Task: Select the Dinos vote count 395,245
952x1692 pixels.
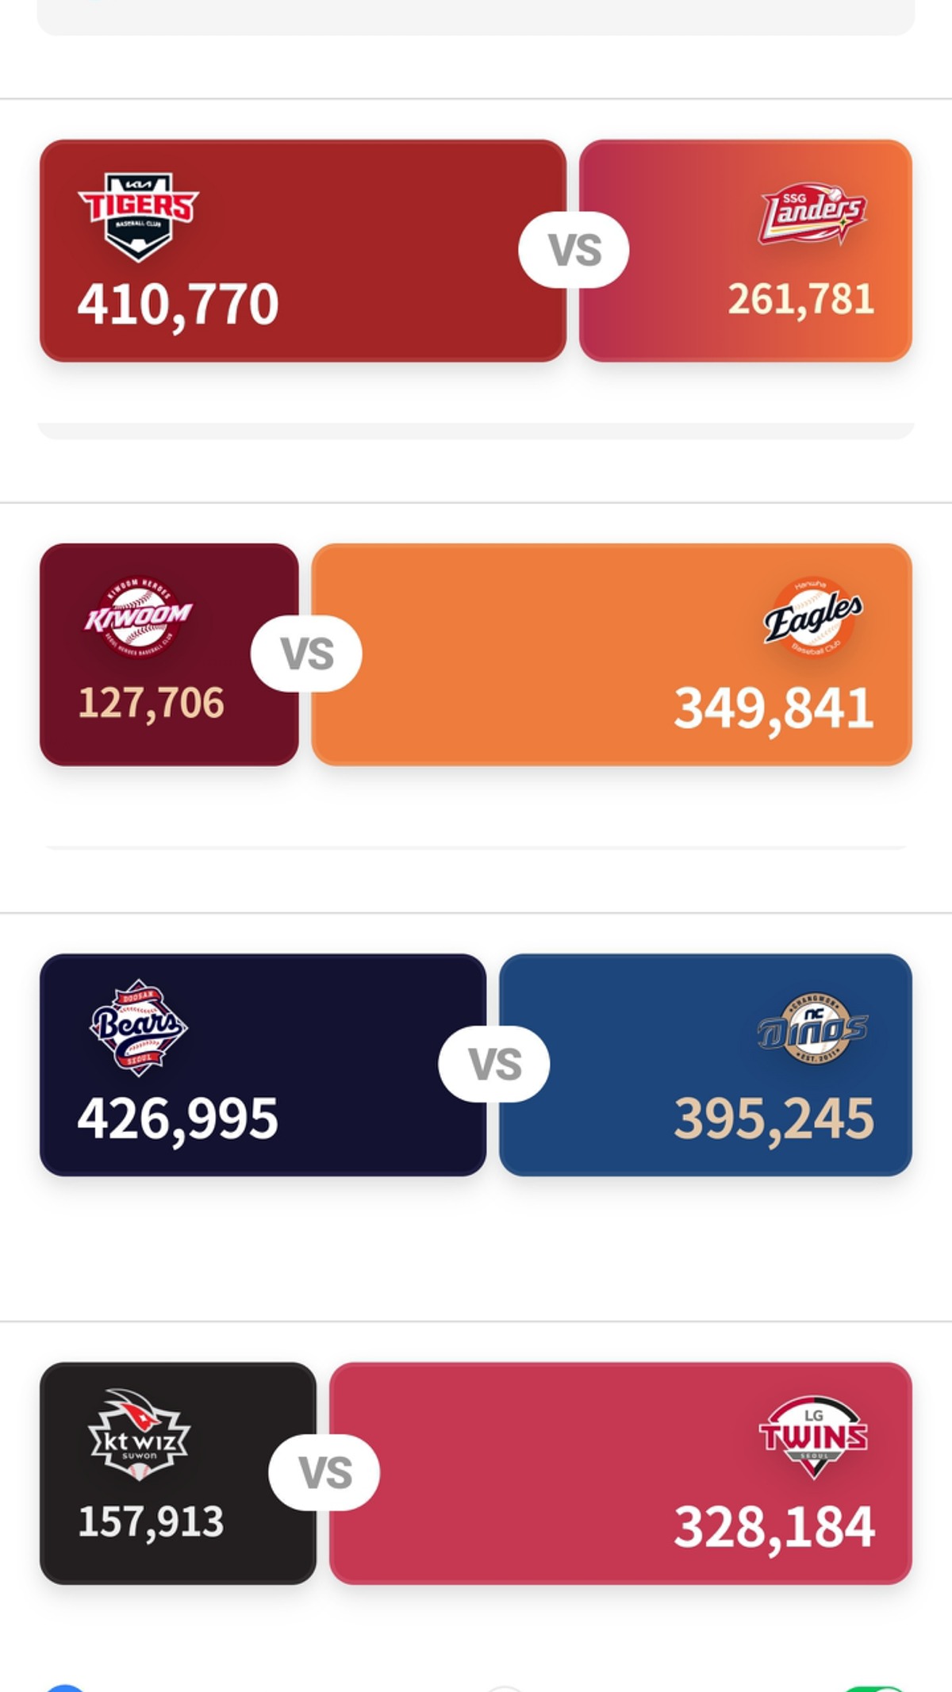Action: click(x=773, y=1119)
